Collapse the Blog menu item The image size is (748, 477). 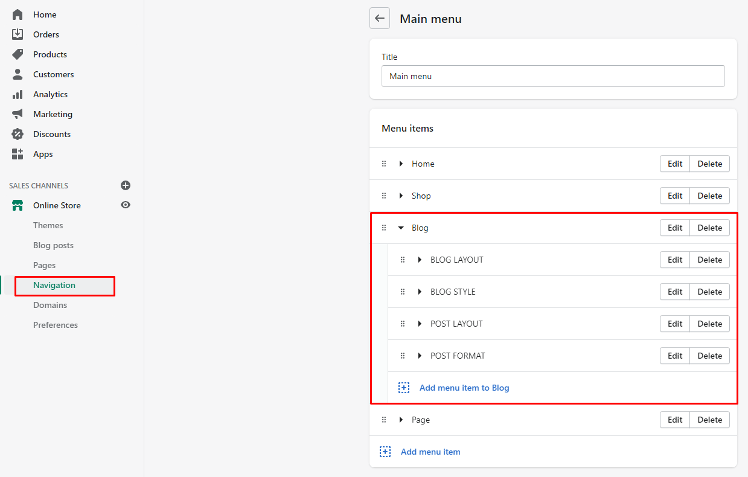401,228
